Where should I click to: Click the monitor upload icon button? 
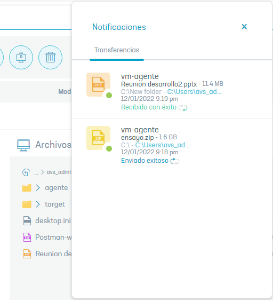pyautogui.click(x=21, y=57)
